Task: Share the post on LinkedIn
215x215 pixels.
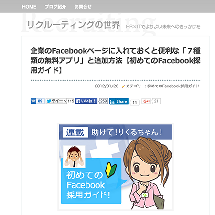Action: [119, 101]
